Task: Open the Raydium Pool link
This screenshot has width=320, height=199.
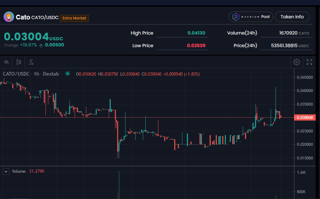Action: click(251, 17)
